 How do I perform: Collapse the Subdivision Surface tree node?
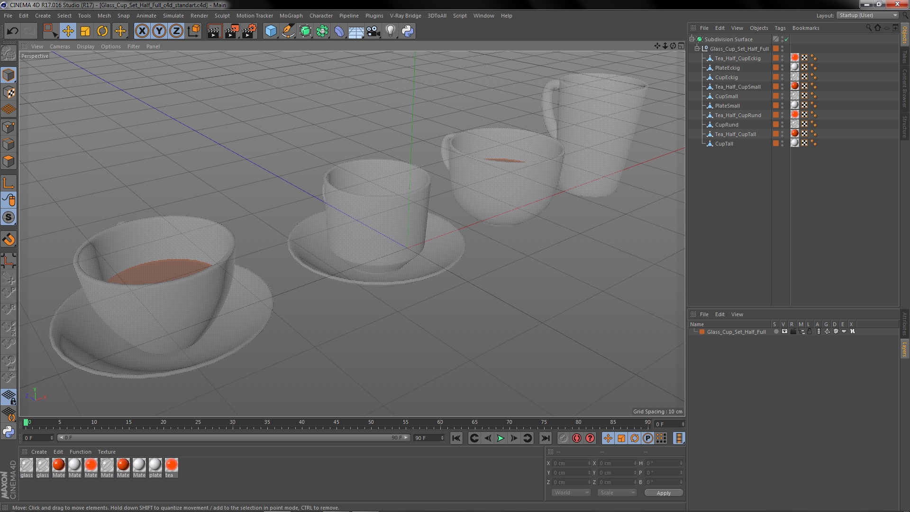tap(692, 39)
